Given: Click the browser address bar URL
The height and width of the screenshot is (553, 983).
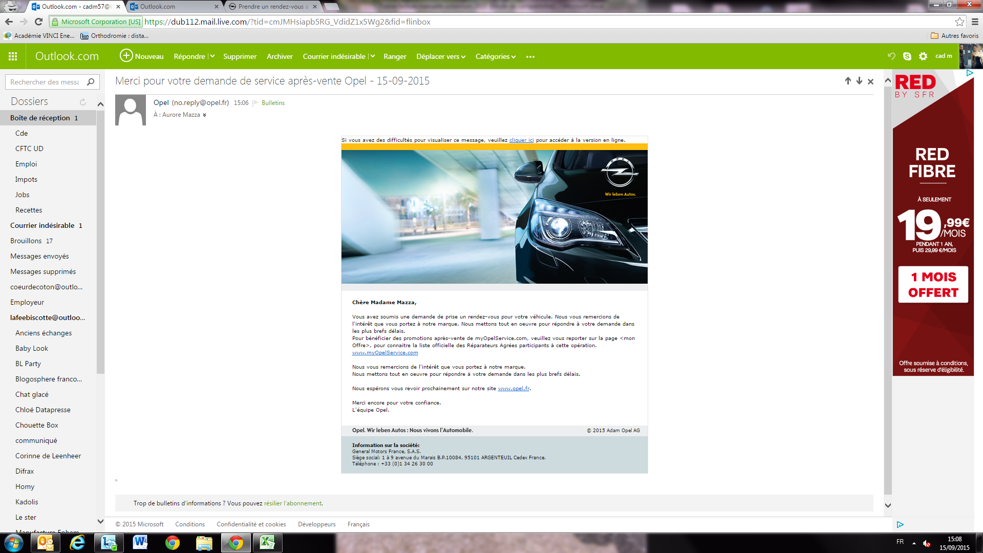Looking at the screenshot, I should pyautogui.click(x=287, y=22).
